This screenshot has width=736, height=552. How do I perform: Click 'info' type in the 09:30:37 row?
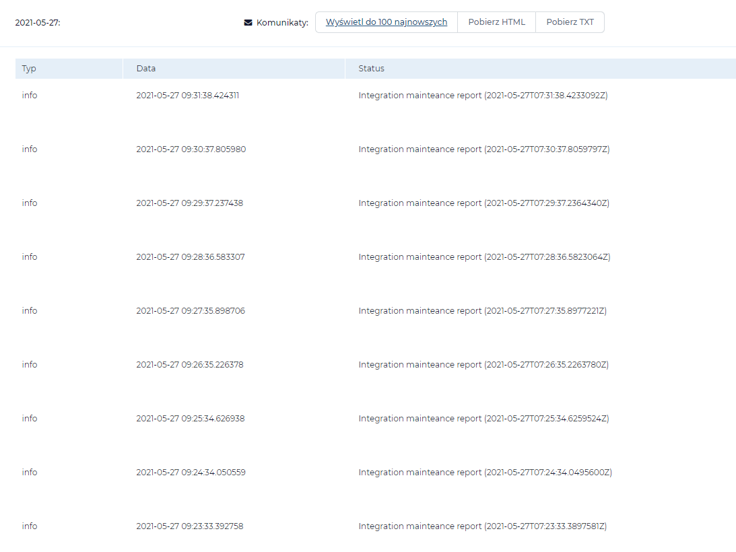[x=30, y=149]
